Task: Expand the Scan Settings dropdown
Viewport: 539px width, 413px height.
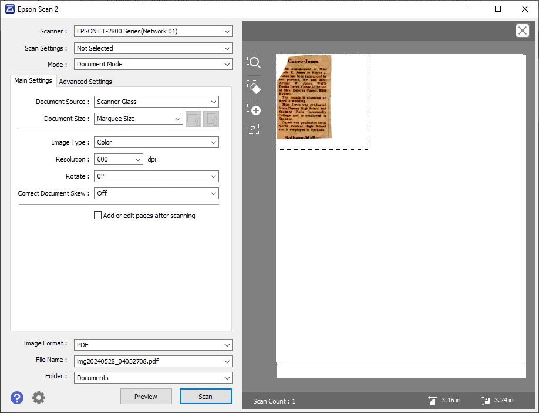Action: 153,48
